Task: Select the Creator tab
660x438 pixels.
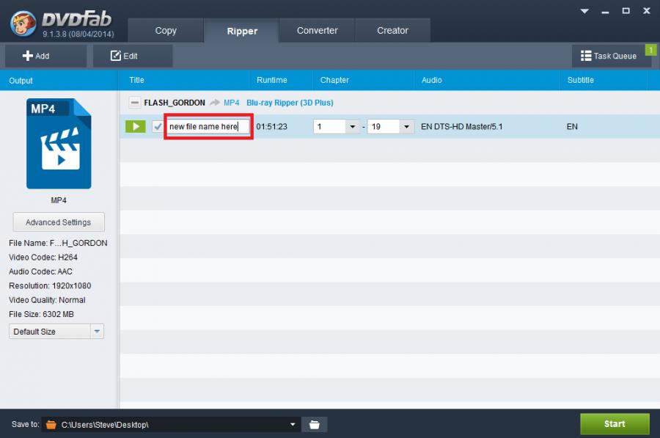Action: pyautogui.click(x=392, y=30)
